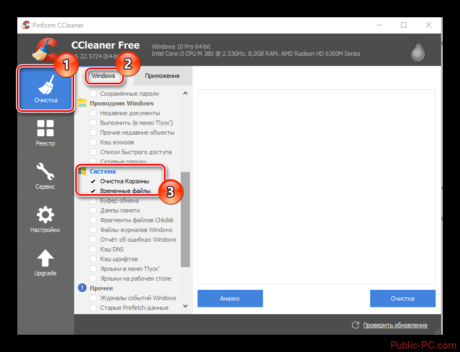Switch to the Windows tab
460x352 pixels.
pos(103,76)
